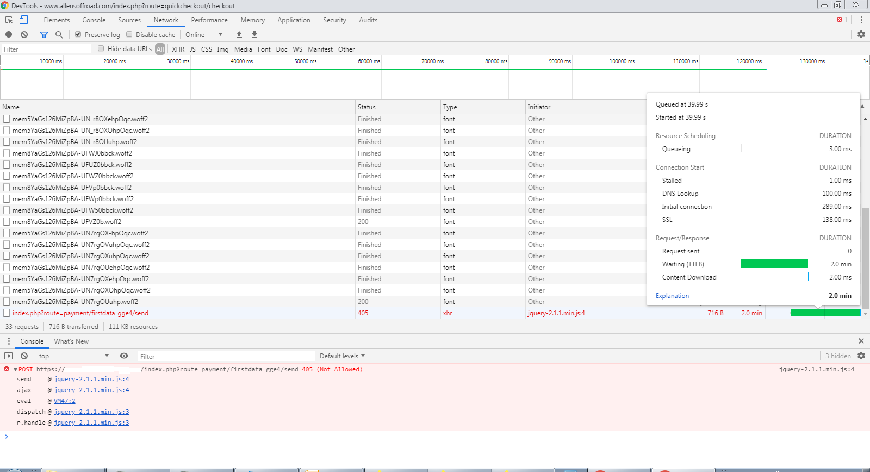Toggle Preserve log checkbox
Image resolution: width=870 pixels, height=472 pixels.
(78, 34)
